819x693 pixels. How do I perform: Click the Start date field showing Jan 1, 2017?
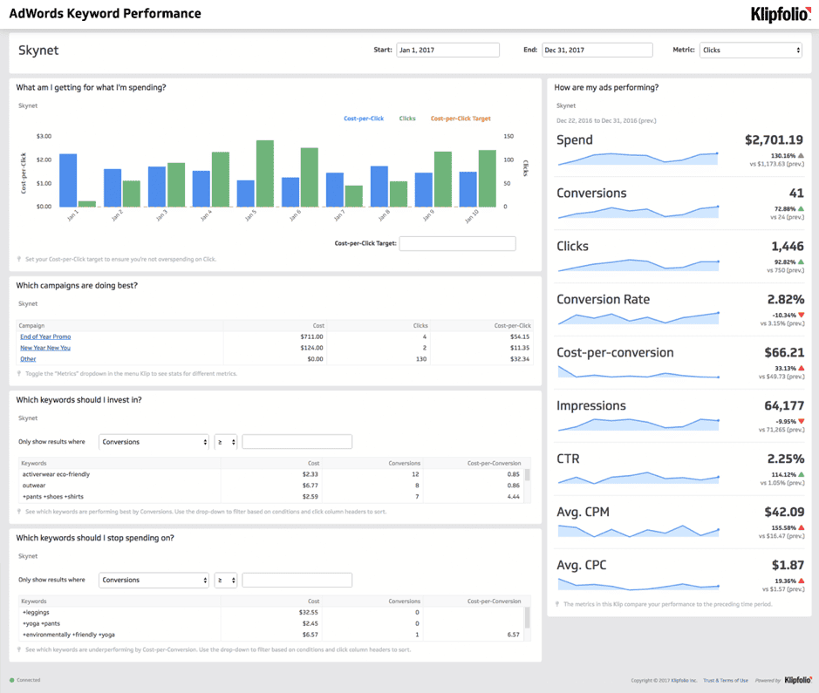[x=447, y=50]
